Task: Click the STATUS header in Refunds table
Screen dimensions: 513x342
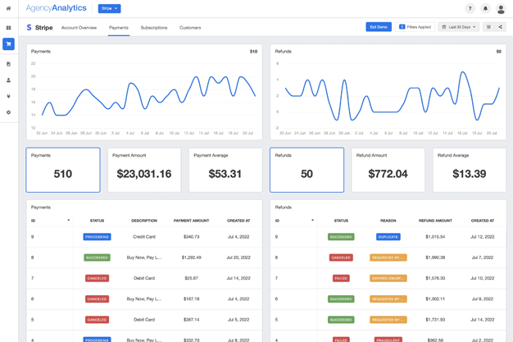Action: [341, 221]
